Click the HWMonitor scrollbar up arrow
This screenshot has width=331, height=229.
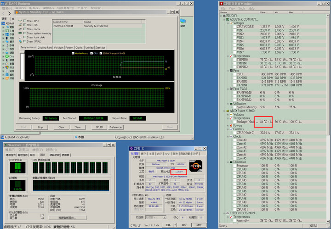click(x=328, y=16)
